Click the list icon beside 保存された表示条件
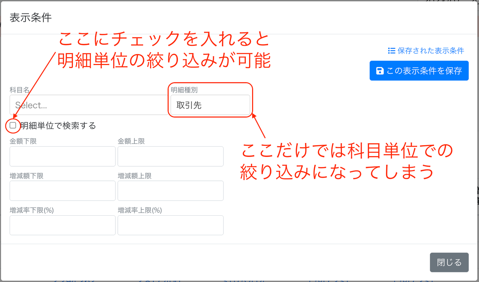This screenshot has height=282, width=479. (392, 51)
